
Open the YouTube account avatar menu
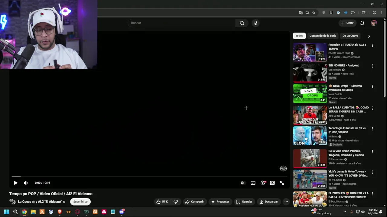(x=374, y=23)
